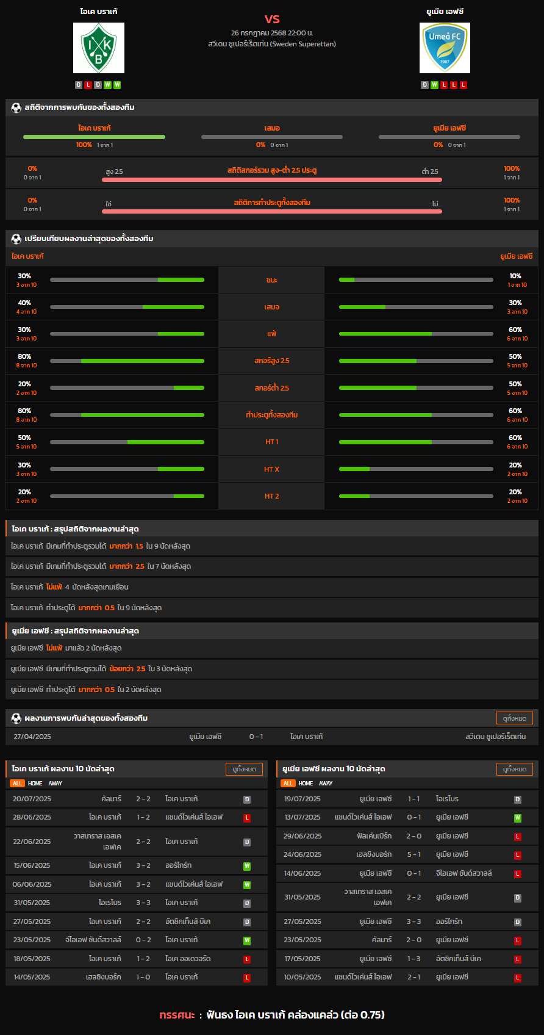The width and height of the screenshot is (544, 1035).
Task: Click the L result badge on the 10/05/2025 row
Action: [518, 978]
